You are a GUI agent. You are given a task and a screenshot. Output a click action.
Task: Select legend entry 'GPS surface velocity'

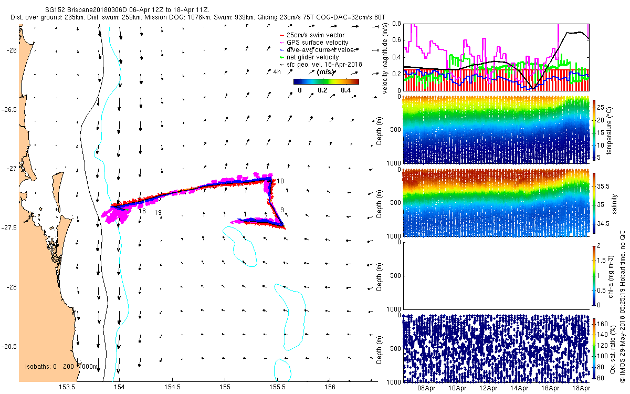317,43
